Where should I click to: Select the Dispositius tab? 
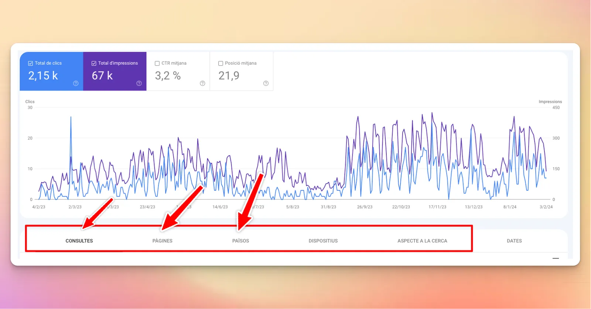coord(323,241)
